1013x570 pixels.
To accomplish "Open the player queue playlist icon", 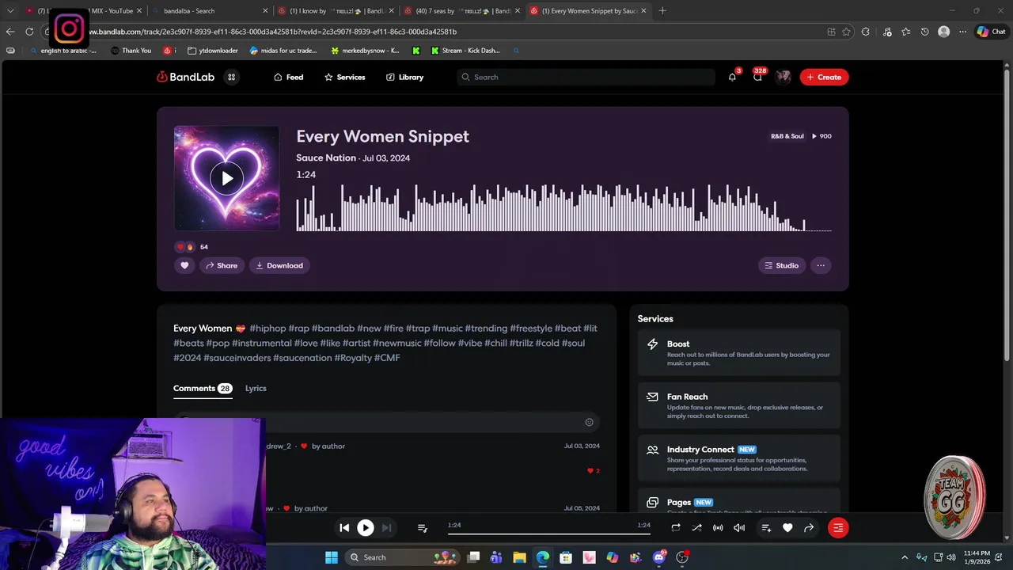I will click(x=423, y=528).
